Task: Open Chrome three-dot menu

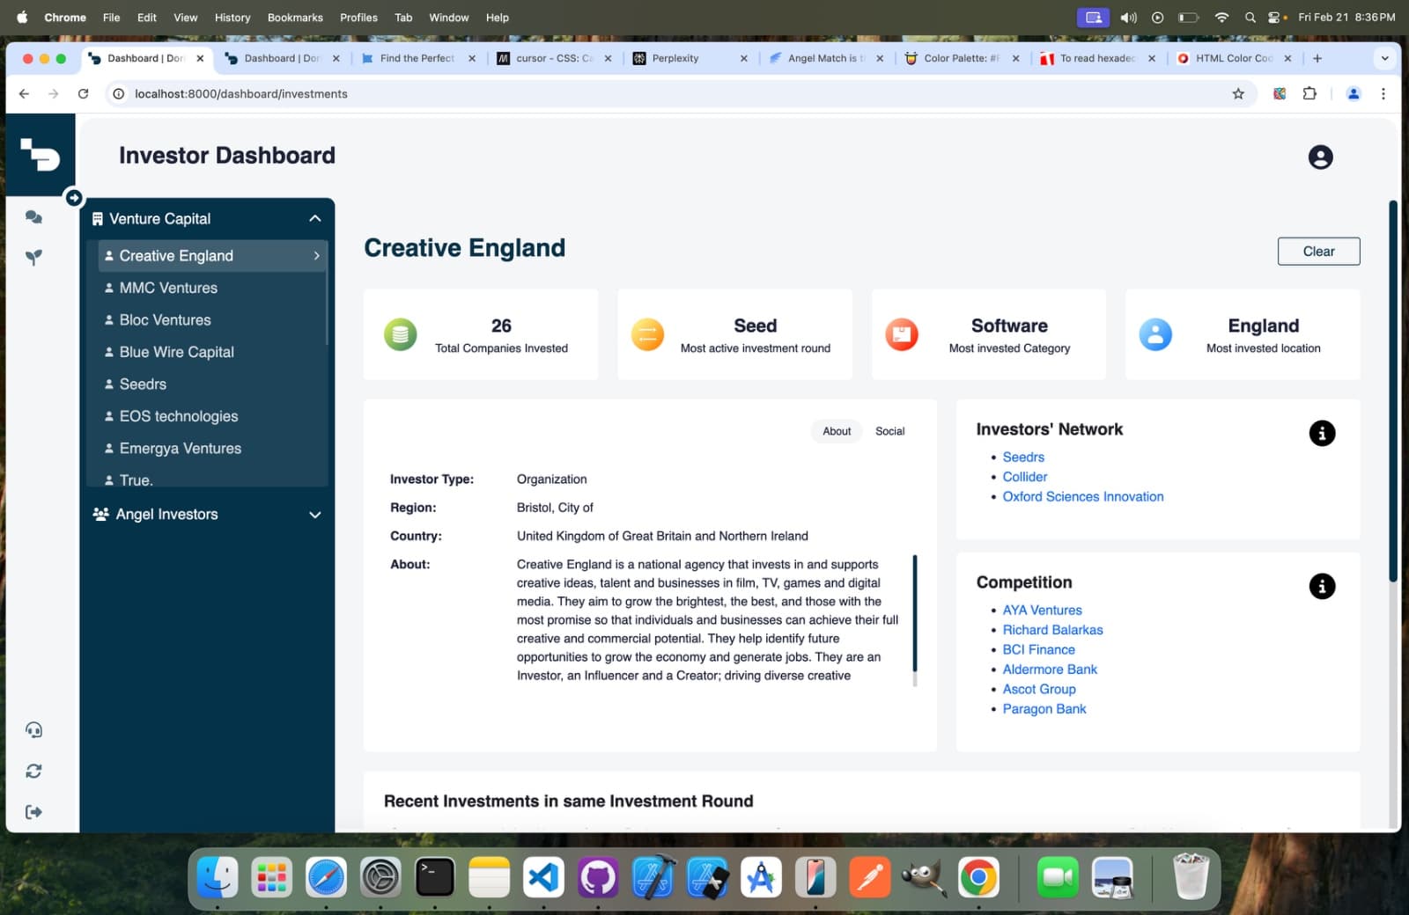Action: [1383, 94]
